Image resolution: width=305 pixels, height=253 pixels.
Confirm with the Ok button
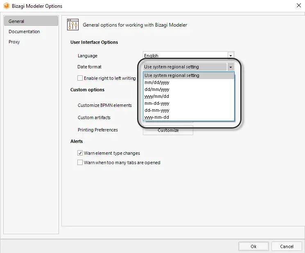click(x=253, y=246)
